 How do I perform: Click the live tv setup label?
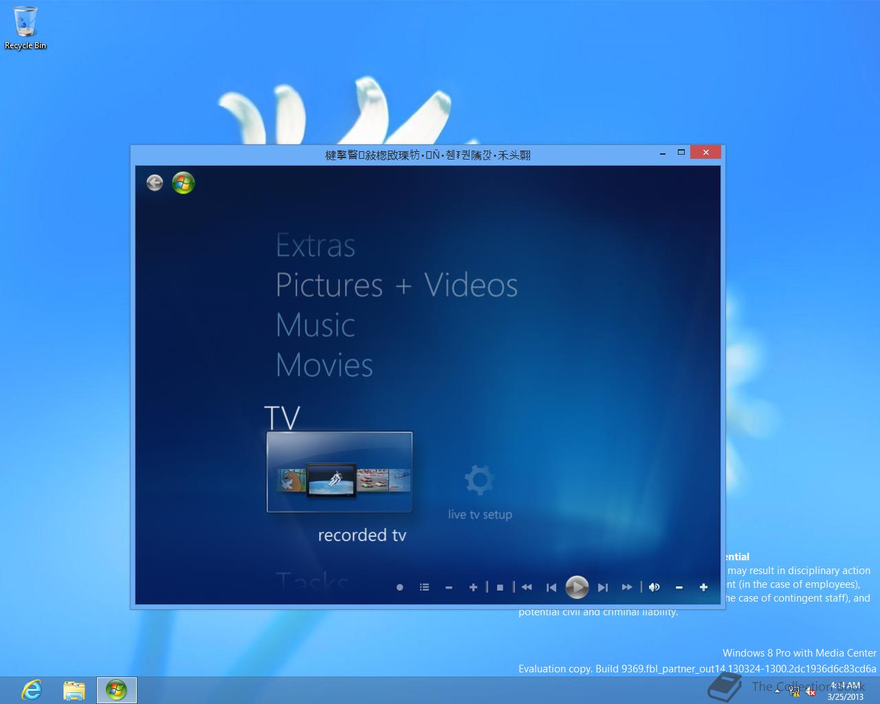[480, 514]
